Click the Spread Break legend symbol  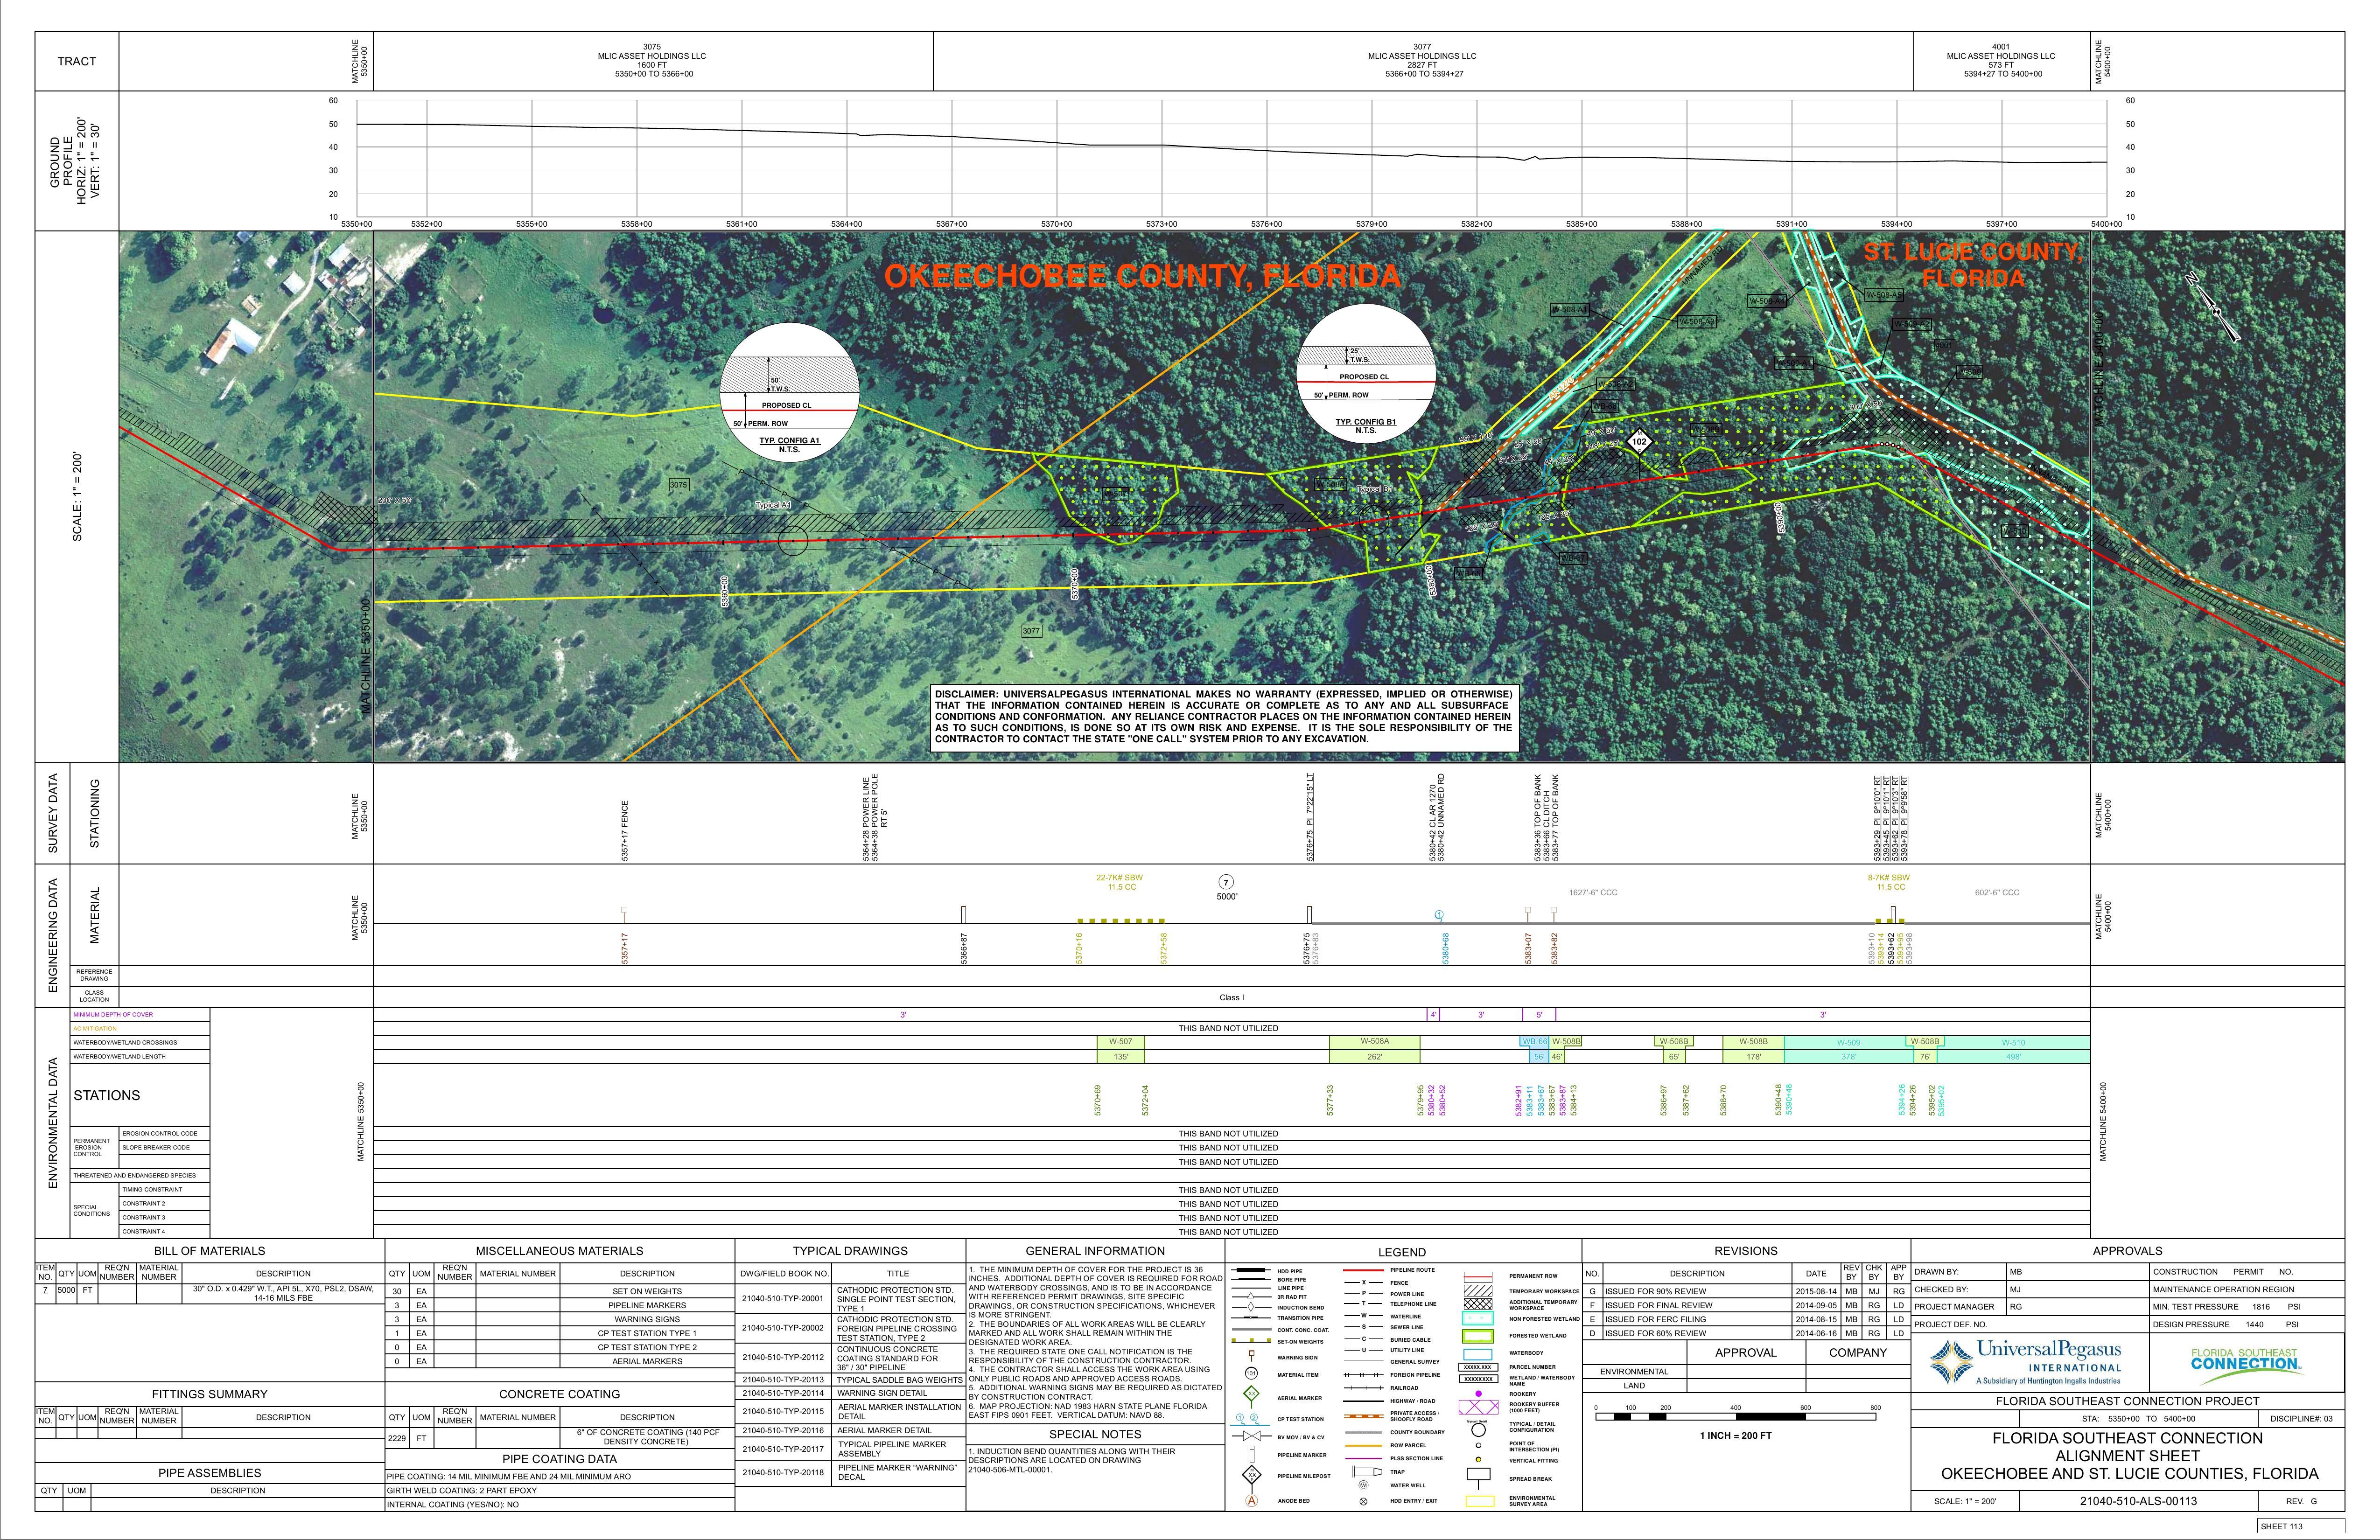[x=1478, y=1475]
